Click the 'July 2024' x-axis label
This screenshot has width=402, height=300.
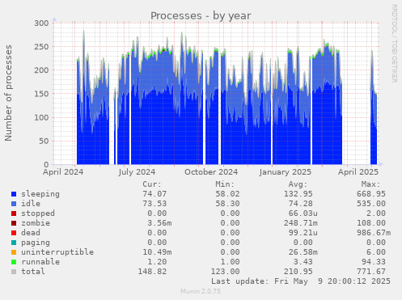point(137,172)
